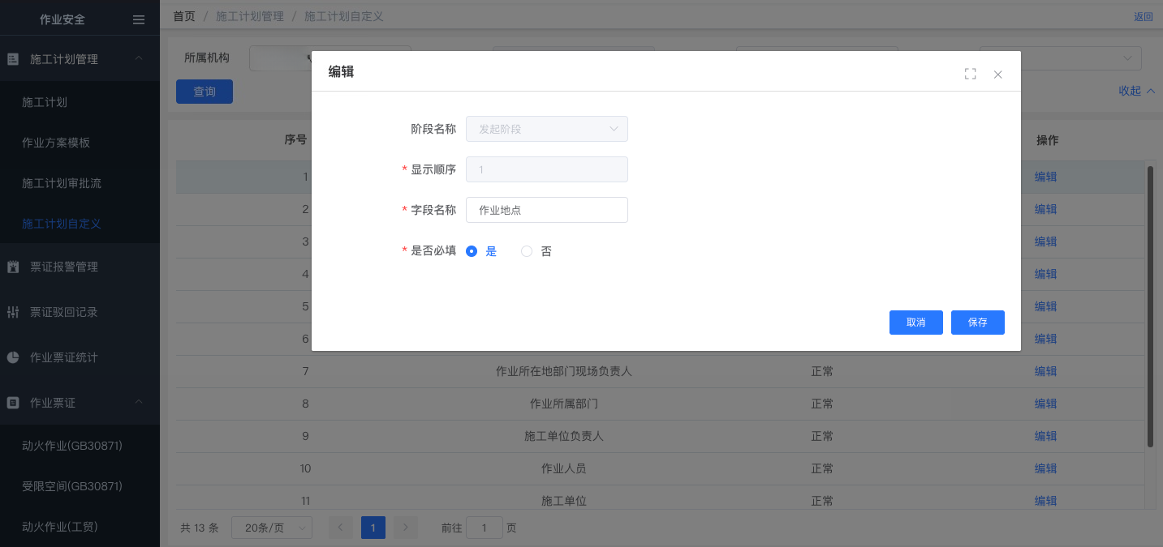The image size is (1163, 547).
Task: Click the hamburger menu icon in sidebar header
Action: coord(139,19)
